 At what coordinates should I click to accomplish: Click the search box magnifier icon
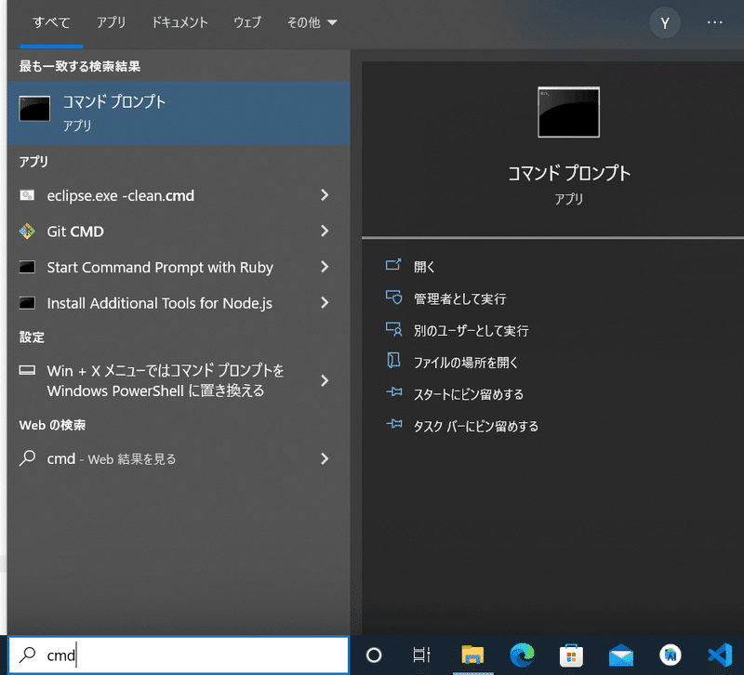[28, 655]
